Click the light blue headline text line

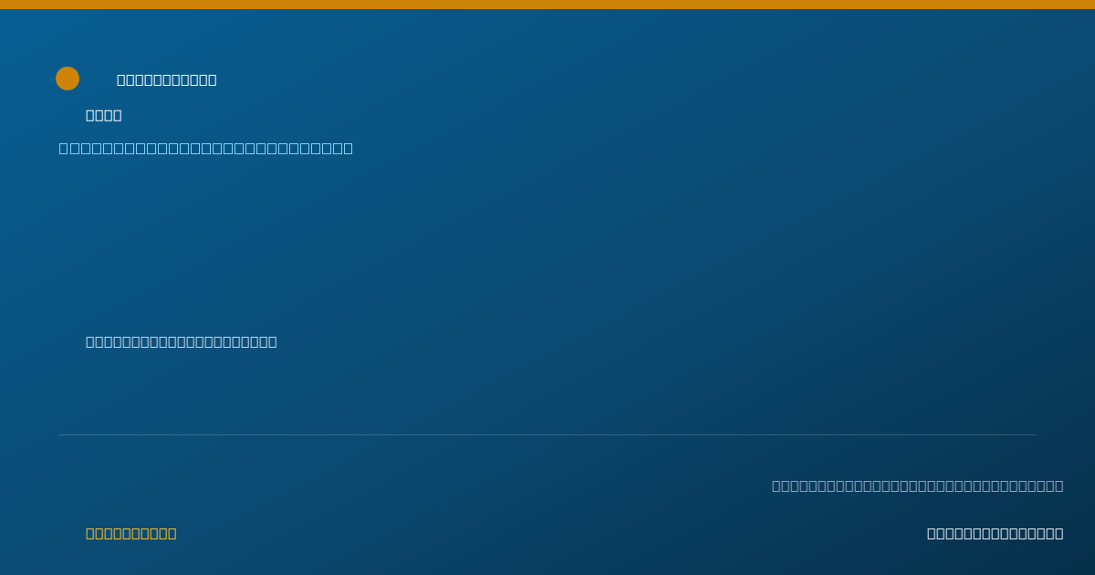coord(206,148)
